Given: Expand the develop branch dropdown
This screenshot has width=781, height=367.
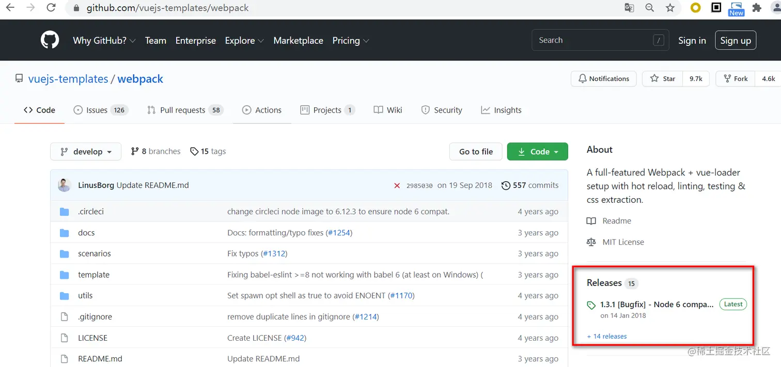Looking at the screenshot, I should click(86, 152).
